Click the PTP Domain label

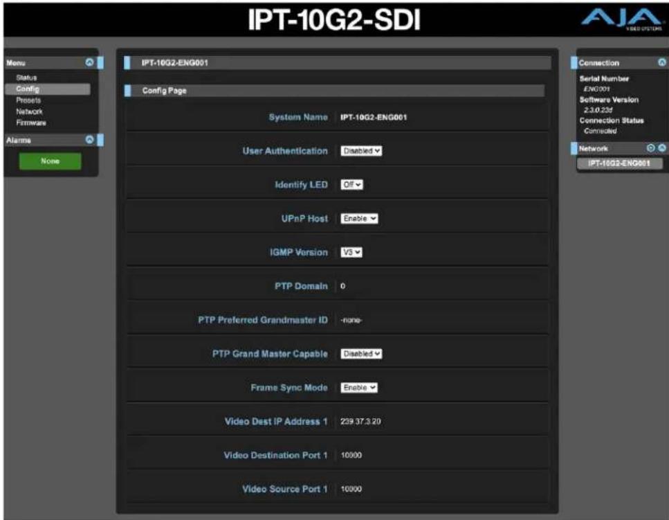click(301, 286)
